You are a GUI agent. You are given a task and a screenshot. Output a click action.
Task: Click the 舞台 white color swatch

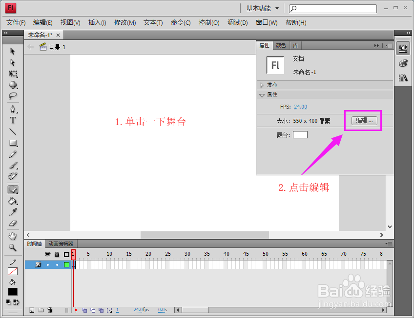(300, 135)
